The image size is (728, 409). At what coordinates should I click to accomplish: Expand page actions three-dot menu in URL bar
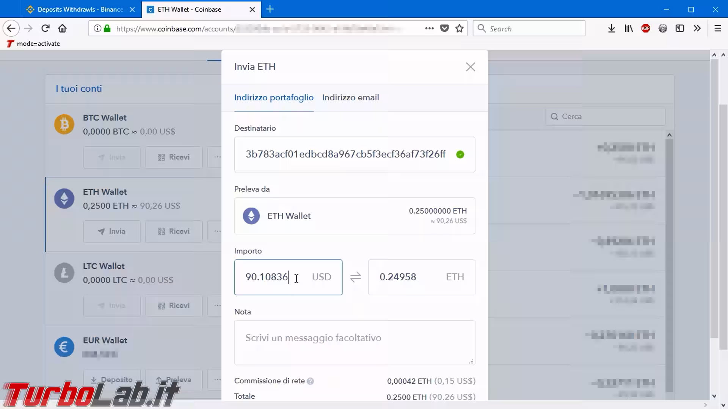(429, 28)
